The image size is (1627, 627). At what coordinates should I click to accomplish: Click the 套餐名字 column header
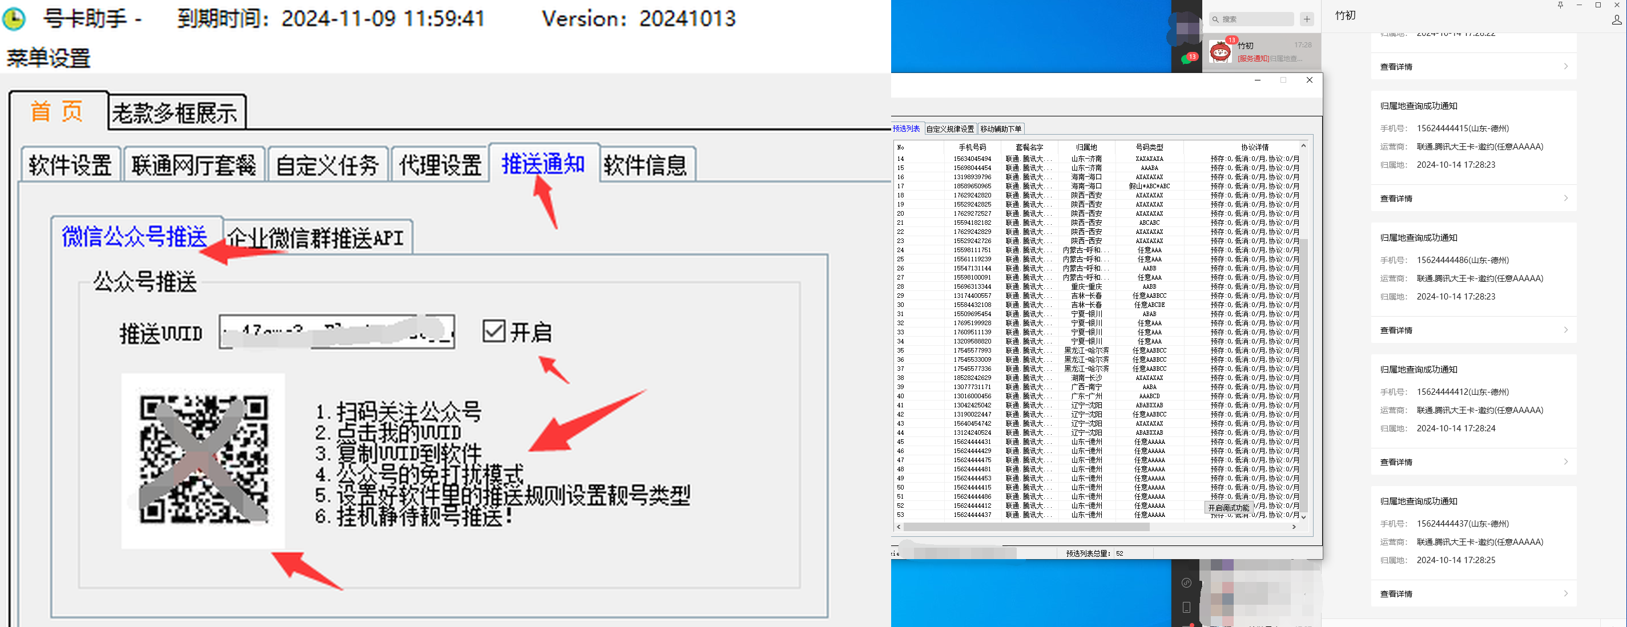pos(1029,147)
